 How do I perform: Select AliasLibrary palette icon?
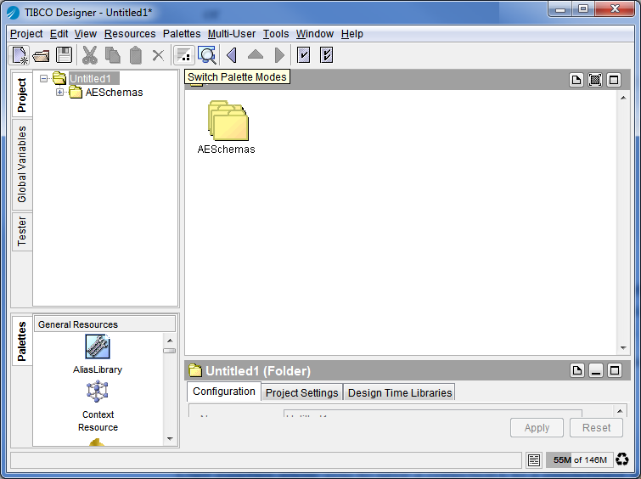pyautogui.click(x=98, y=347)
